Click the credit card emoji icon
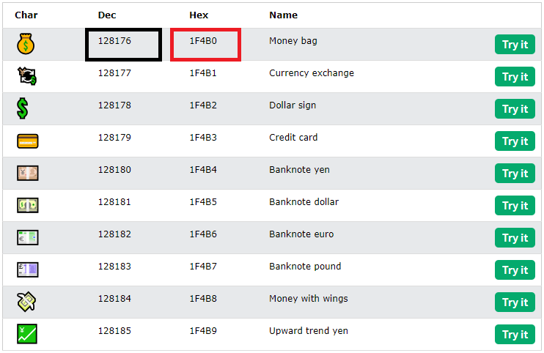Image resolution: width=544 pixels, height=353 pixels. [27, 141]
